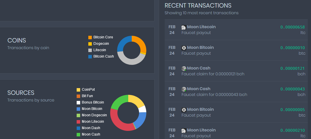Click the Moon Dash legend label
The image size is (311, 139).
click(x=91, y=128)
